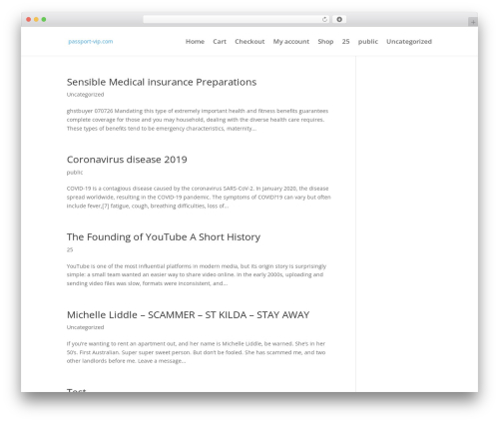
Task: Go to the Cart page
Action: click(220, 42)
